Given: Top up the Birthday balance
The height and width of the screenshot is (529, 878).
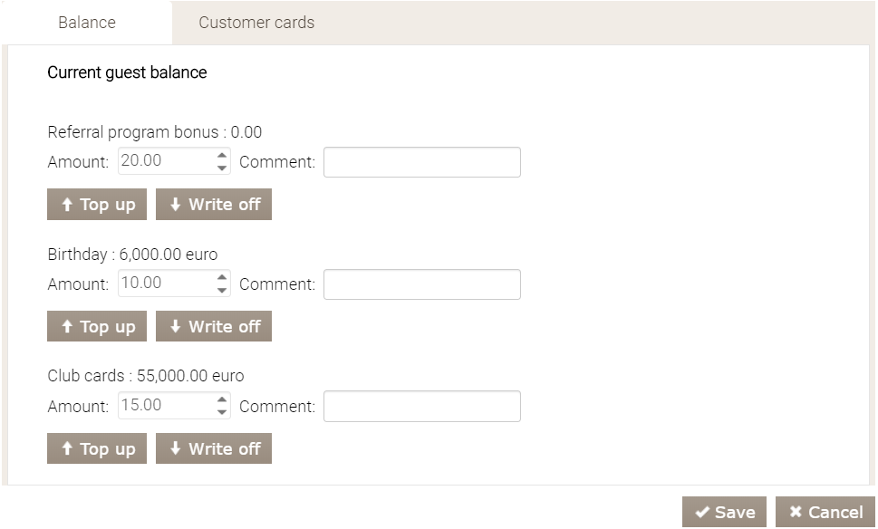Looking at the screenshot, I should click(97, 327).
